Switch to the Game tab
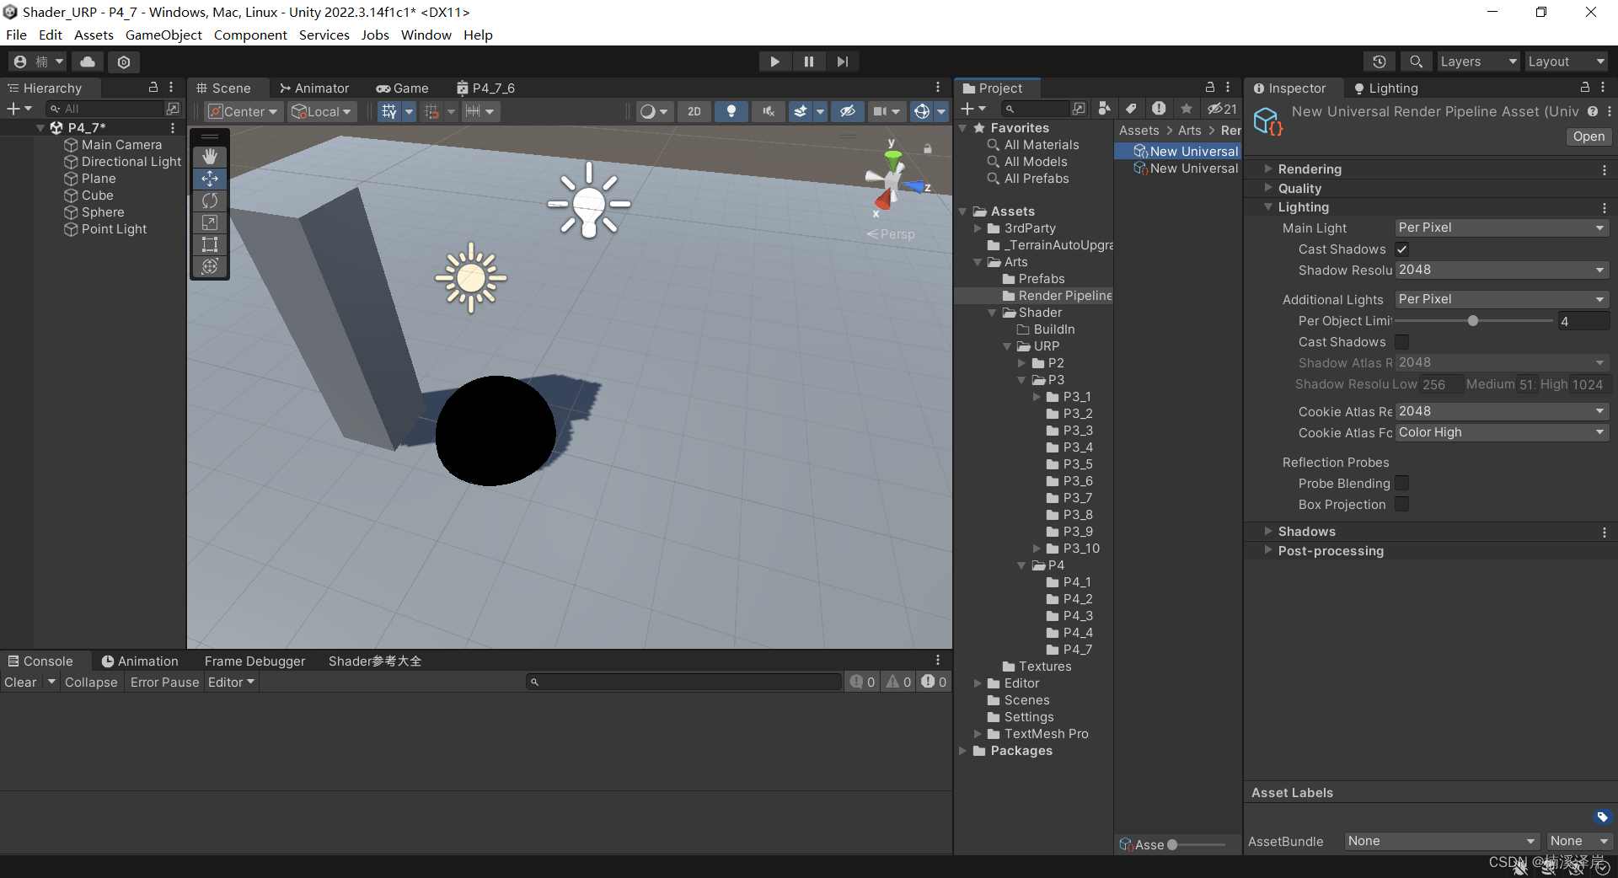 pos(403,88)
